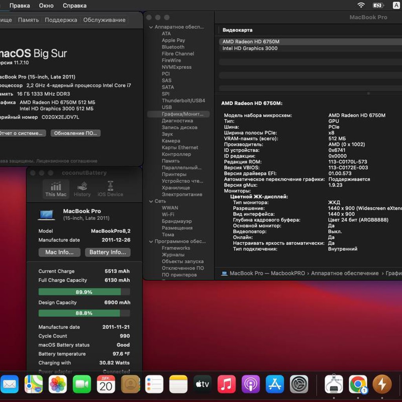This screenshot has width=402, height=402.
Task: Open the Правка menu
Action: (20, 5)
